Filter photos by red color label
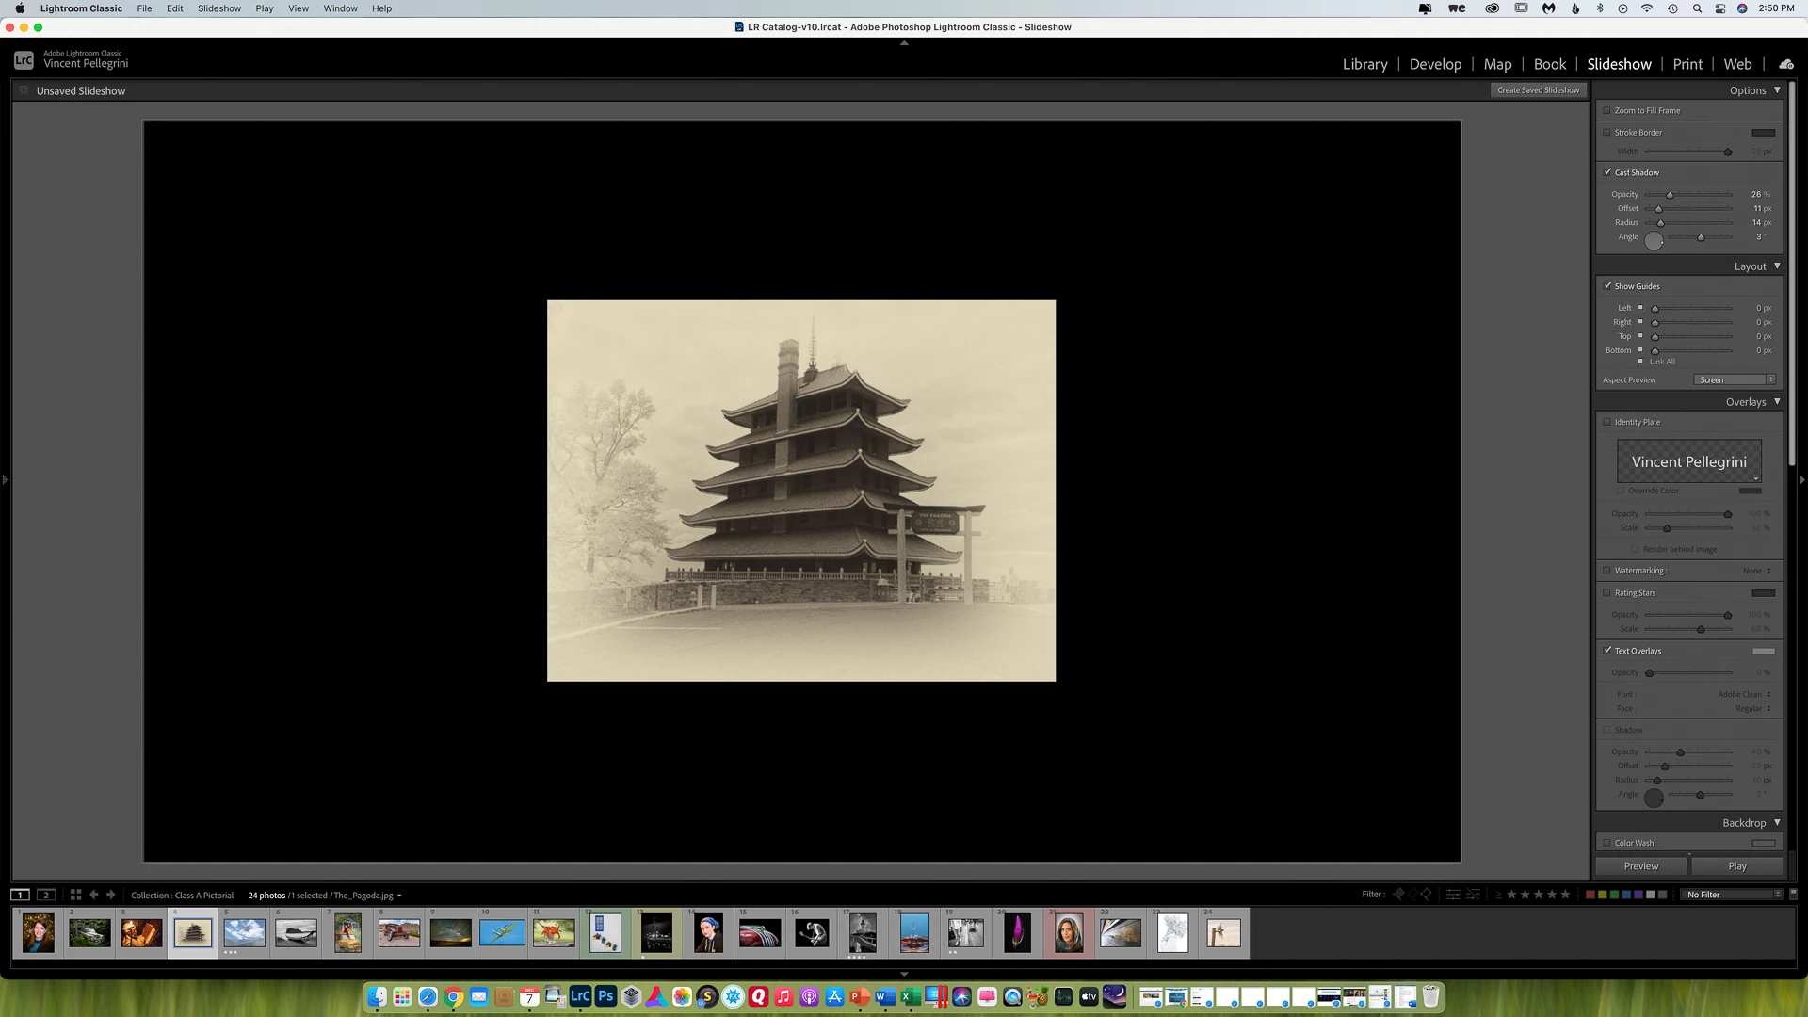Screen dimensions: 1808x1017 point(1590,895)
